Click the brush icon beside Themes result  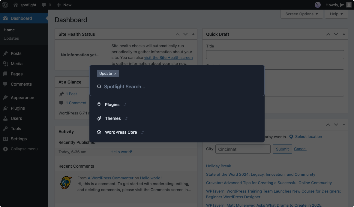click(99, 118)
